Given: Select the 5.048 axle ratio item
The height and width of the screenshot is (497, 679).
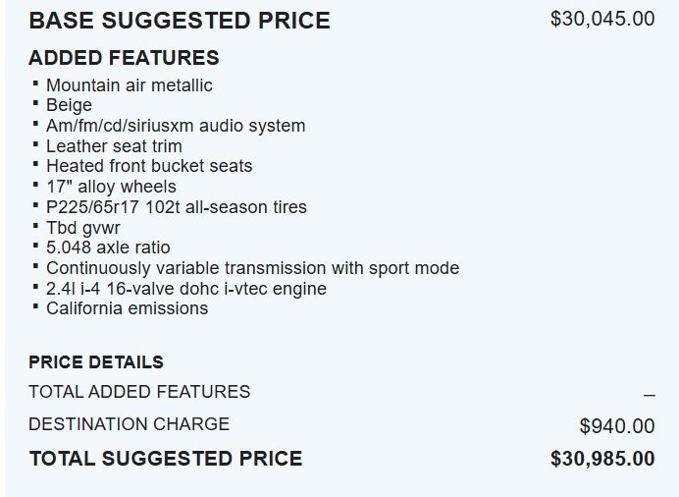Looking at the screenshot, I should coord(107,248).
